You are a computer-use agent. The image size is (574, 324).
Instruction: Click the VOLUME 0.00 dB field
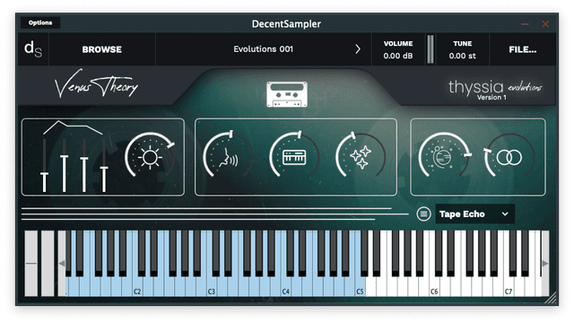[398, 49]
